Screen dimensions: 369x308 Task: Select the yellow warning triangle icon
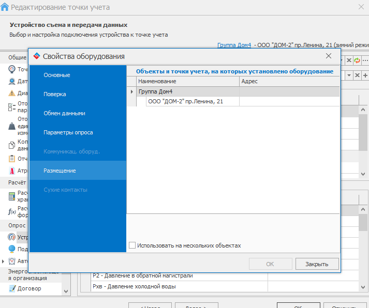(x=12, y=94)
